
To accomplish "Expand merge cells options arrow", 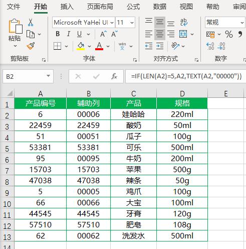I will click(192, 34).
